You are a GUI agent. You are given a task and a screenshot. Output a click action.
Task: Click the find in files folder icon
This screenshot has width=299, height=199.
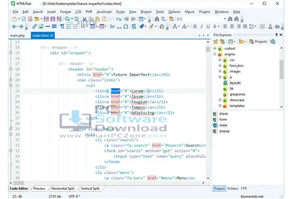click(172, 19)
